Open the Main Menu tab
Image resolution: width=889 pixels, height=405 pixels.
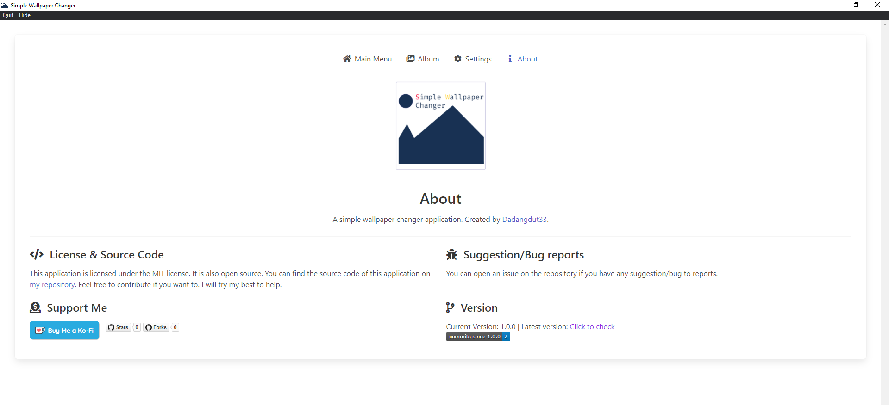point(367,59)
